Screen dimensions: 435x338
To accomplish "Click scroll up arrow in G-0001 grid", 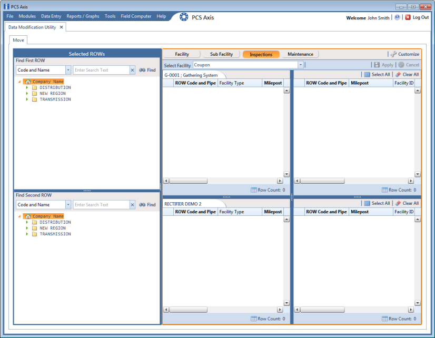I will tap(286, 91).
